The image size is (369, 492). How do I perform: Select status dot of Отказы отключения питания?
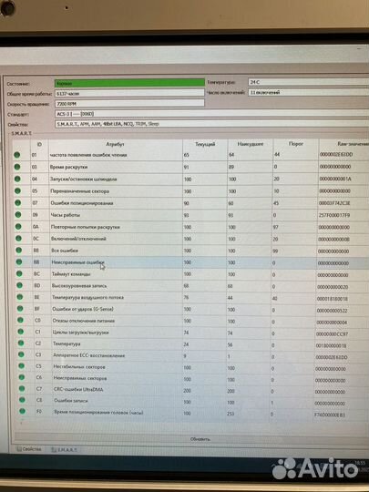(x=20, y=320)
